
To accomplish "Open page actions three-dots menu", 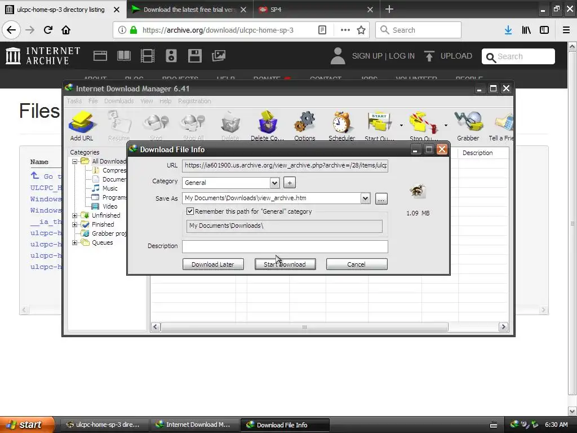I will 345,30.
